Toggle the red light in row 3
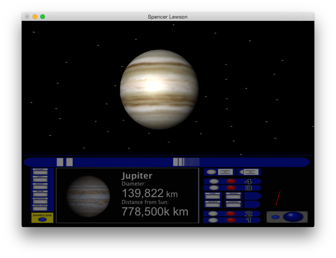 [231, 188]
